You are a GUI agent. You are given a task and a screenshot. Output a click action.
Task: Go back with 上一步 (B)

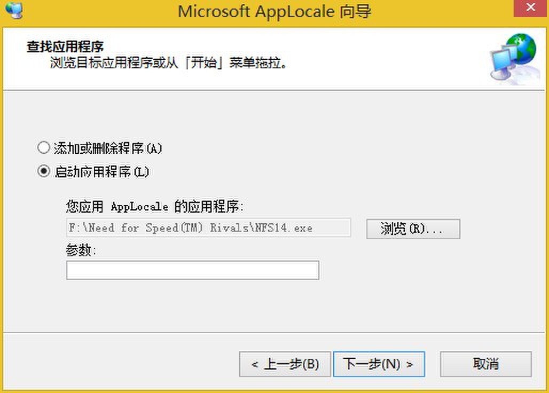285,364
